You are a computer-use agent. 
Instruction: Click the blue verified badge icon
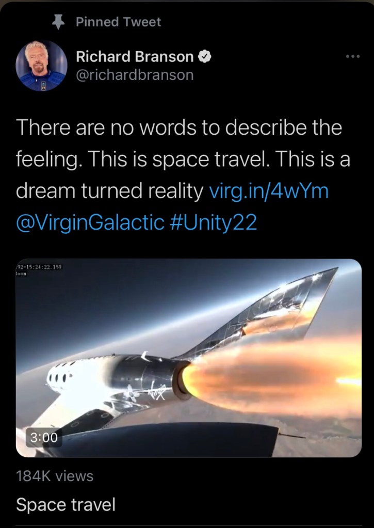tap(204, 57)
